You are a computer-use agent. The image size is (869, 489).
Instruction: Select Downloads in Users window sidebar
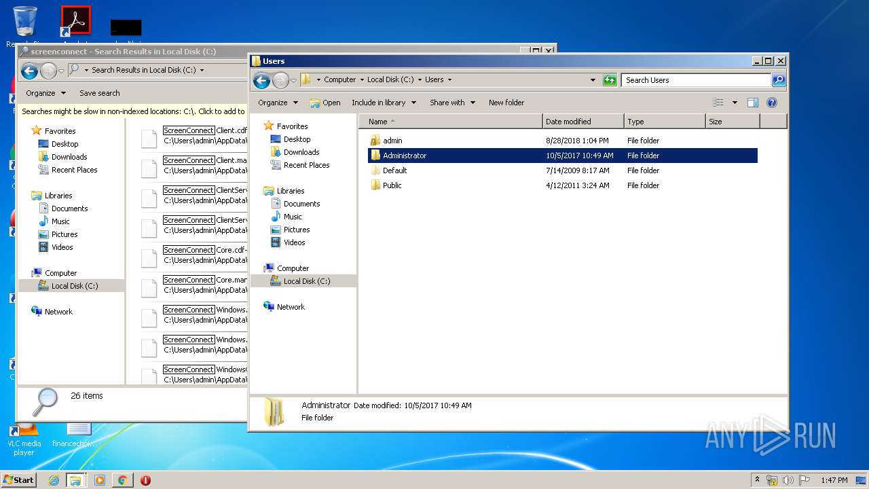tap(301, 152)
